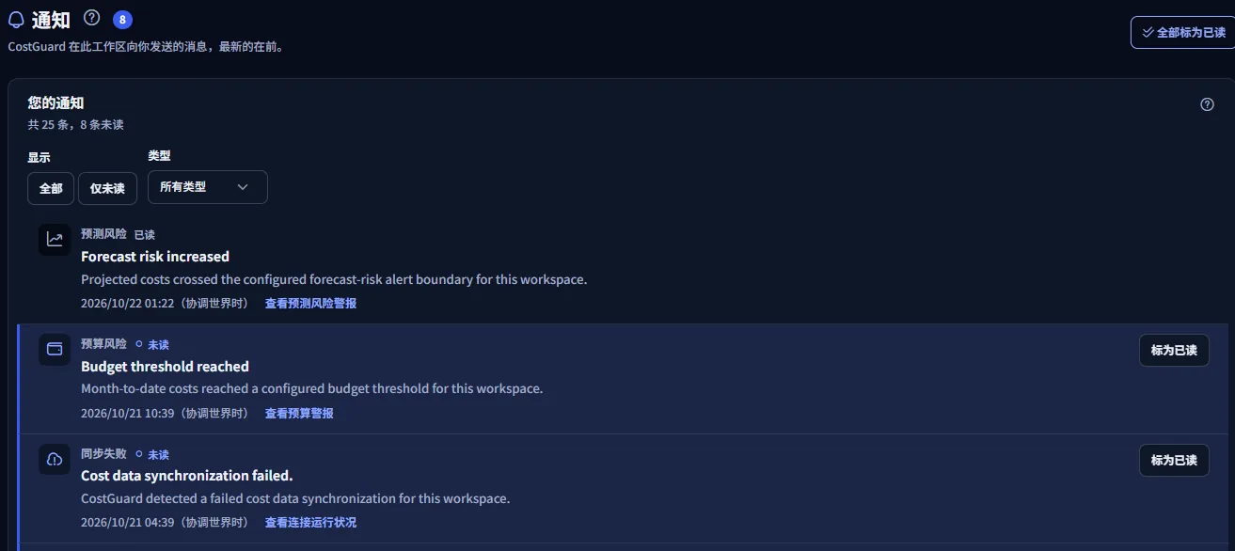The image size is (1235, 551).
Task: Click the 预测风险 category label
Action: tap(103, 234)
